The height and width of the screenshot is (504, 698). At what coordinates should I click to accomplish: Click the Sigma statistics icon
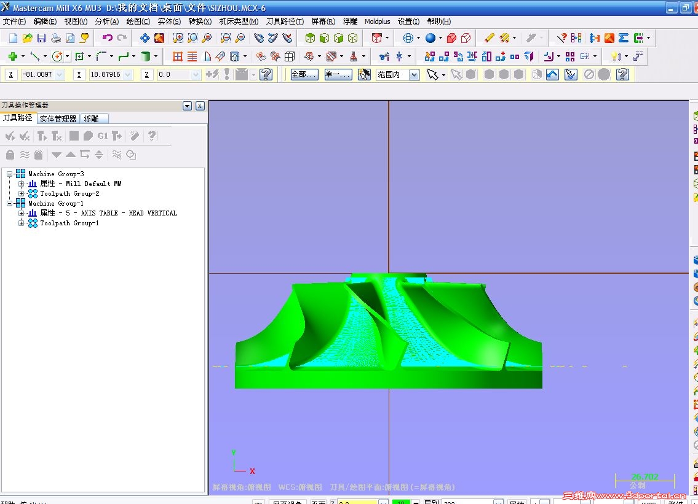point(624,38)
